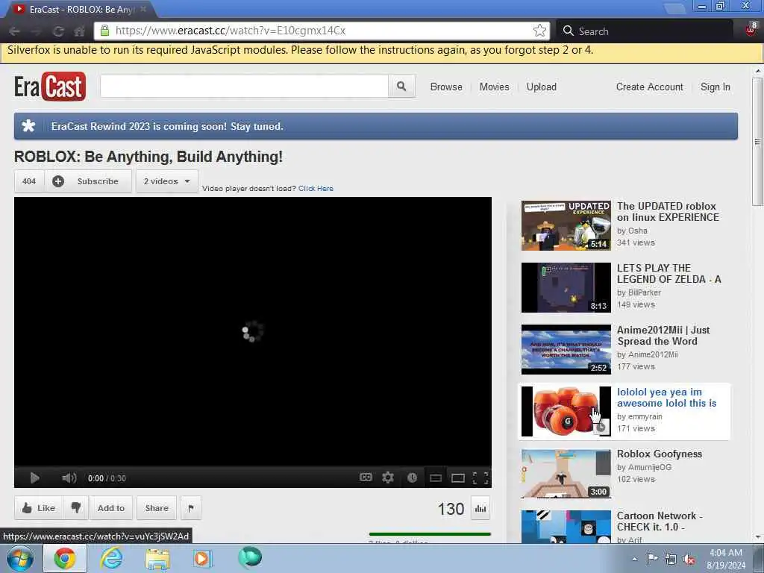Image resolution: width=764 pixels, height=573 pixels.
Task: Open the Windows Start button
Action: click(19, 558)
